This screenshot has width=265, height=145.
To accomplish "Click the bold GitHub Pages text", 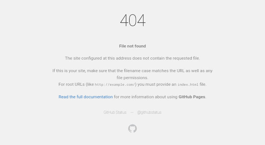I will (x=192, y=97).
